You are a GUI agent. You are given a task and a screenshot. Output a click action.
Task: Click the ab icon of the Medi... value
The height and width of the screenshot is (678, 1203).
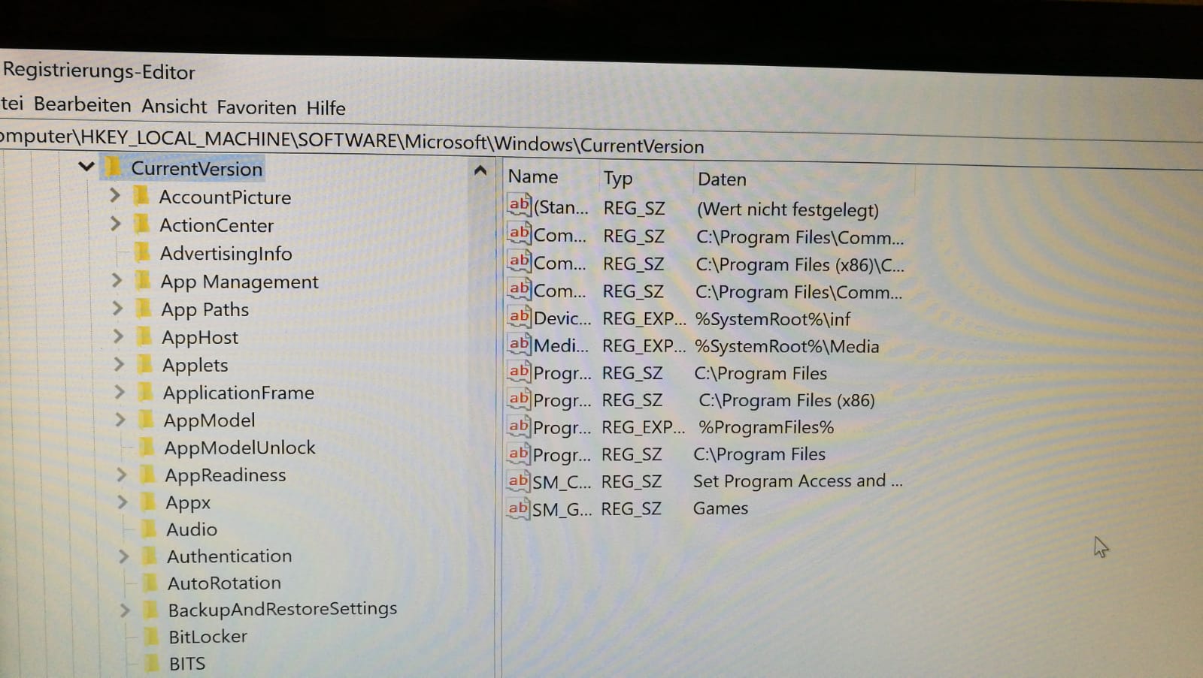(519, 345)
